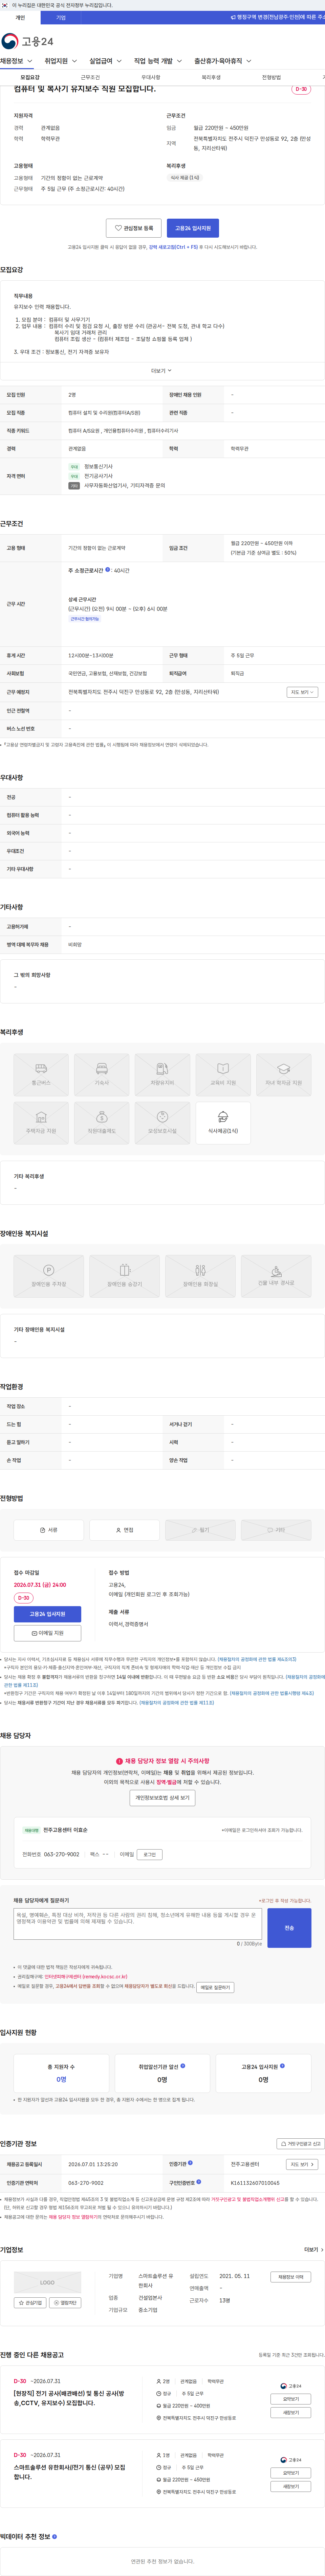This screenshot has height=2576, width=325.
Task: Click the 지도 보기 button beside 근무 예정지
Action: pos(302,692)
